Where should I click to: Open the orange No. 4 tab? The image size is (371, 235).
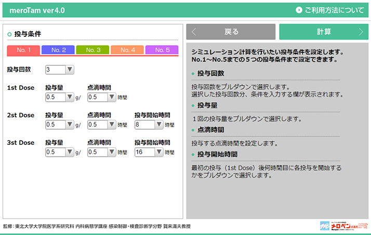[127, 50]
